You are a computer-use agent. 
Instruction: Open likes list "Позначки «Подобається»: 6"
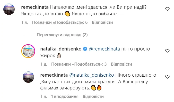[60, 23]
